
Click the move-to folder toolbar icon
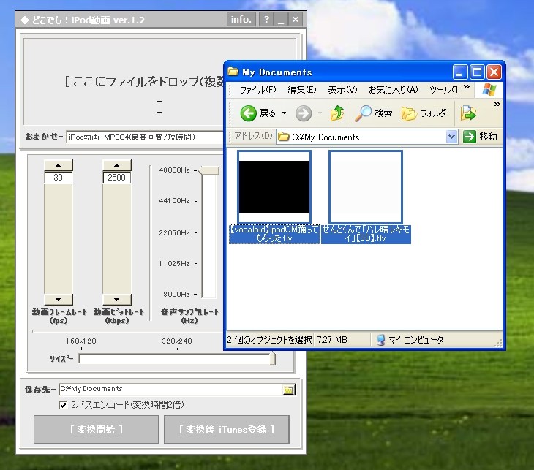click(468, 113)
